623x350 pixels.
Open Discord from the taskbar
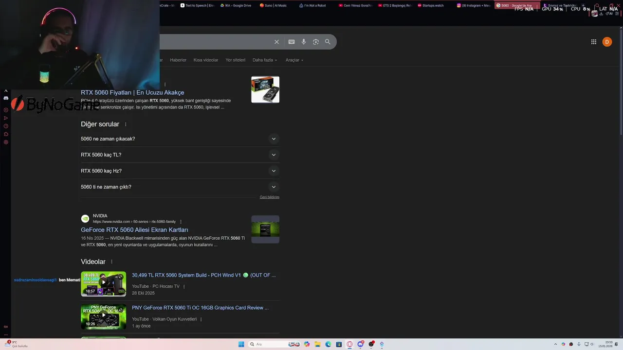[x=360, y=344]
